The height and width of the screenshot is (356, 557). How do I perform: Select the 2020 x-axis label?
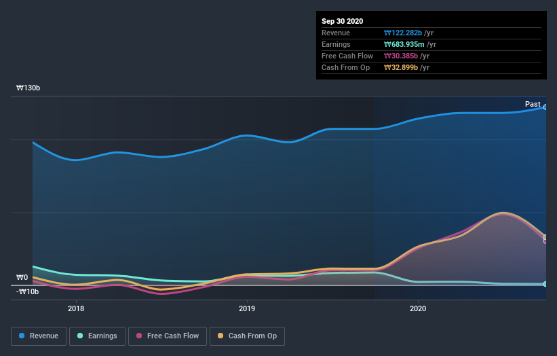[x=418, y=308]
